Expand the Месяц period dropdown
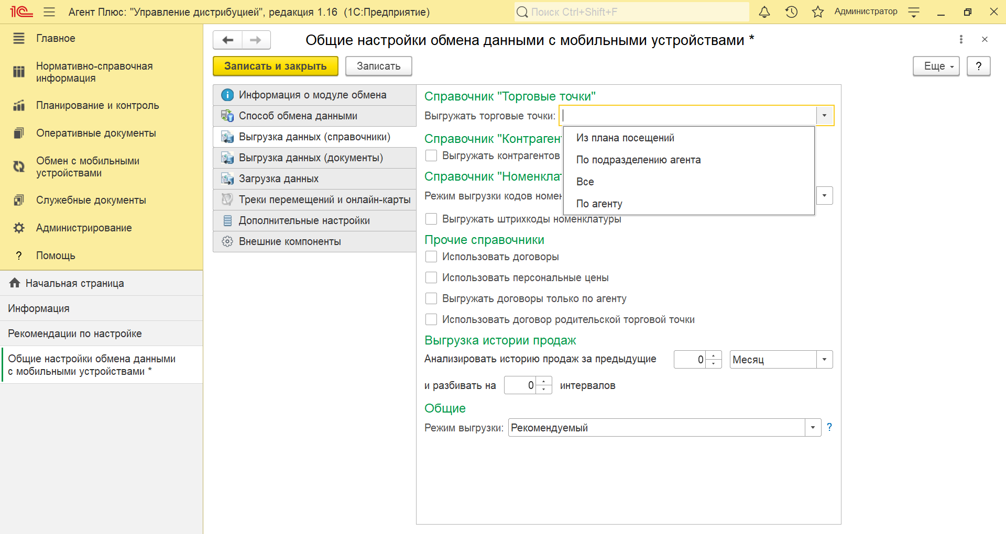Viewport: 1006px width, 534px height. point(824,360)
